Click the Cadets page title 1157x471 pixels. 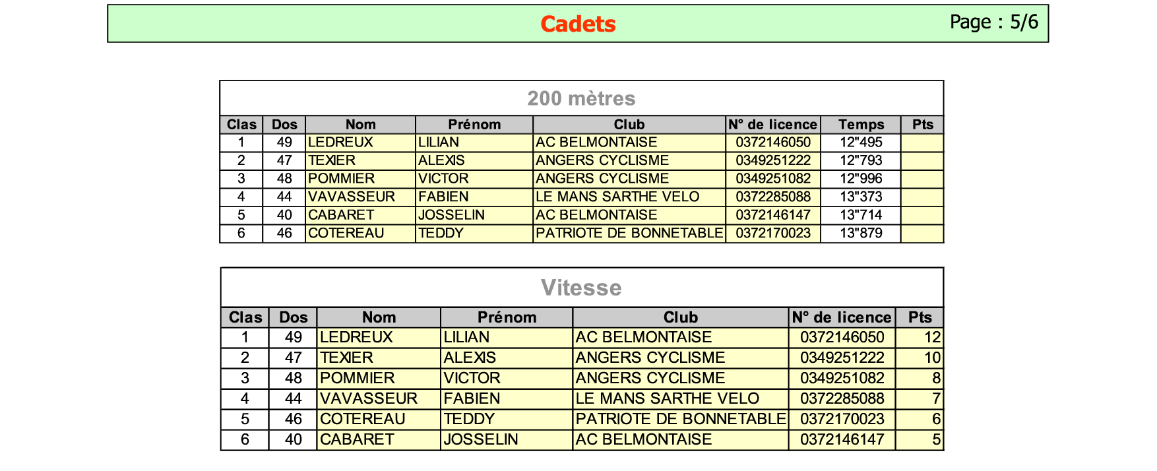578,24
